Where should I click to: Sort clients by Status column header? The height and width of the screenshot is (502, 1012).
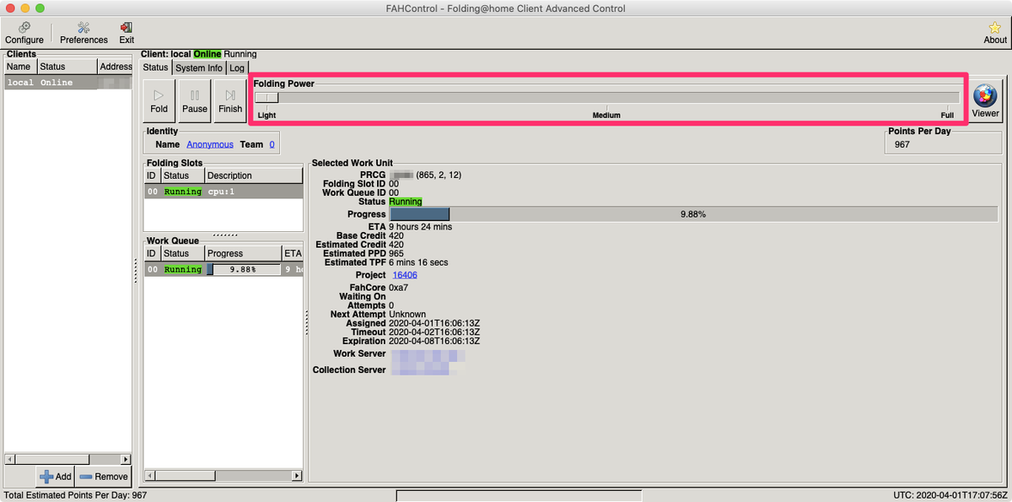coord(67,67)
